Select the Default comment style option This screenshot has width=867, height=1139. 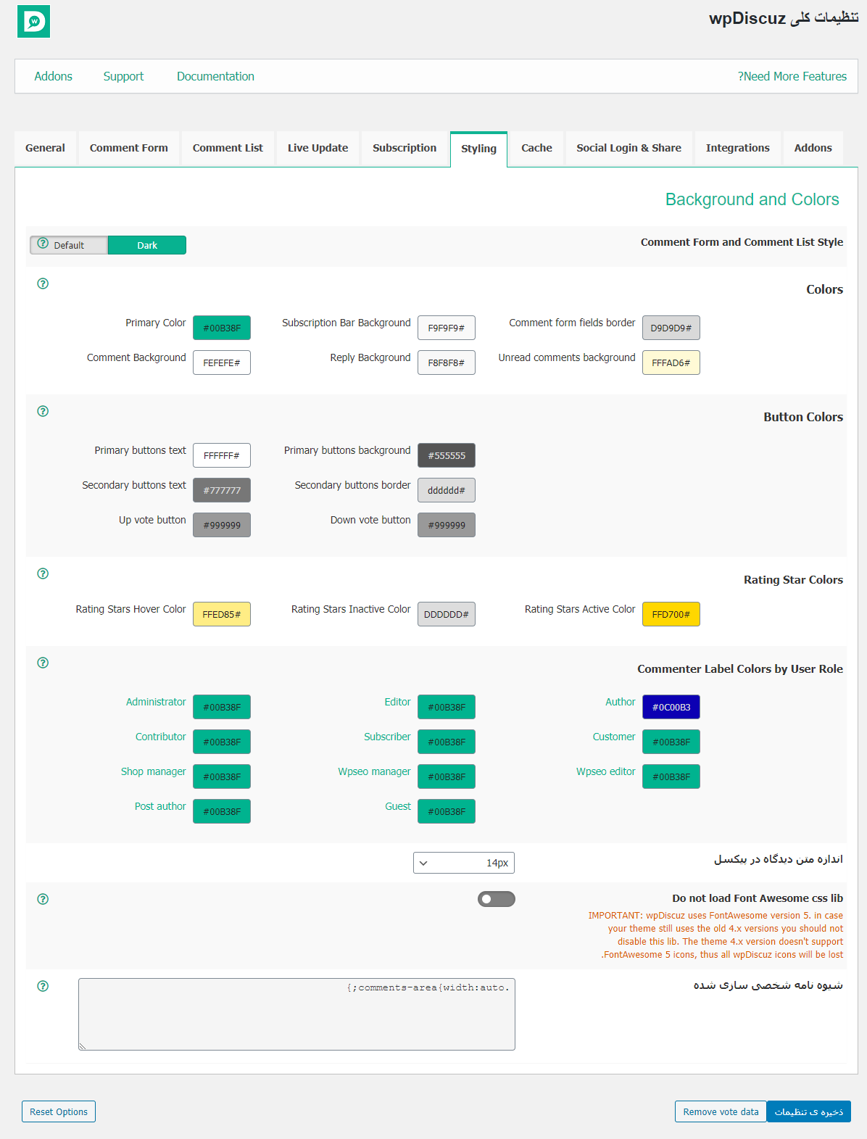[x=69, y=245]
